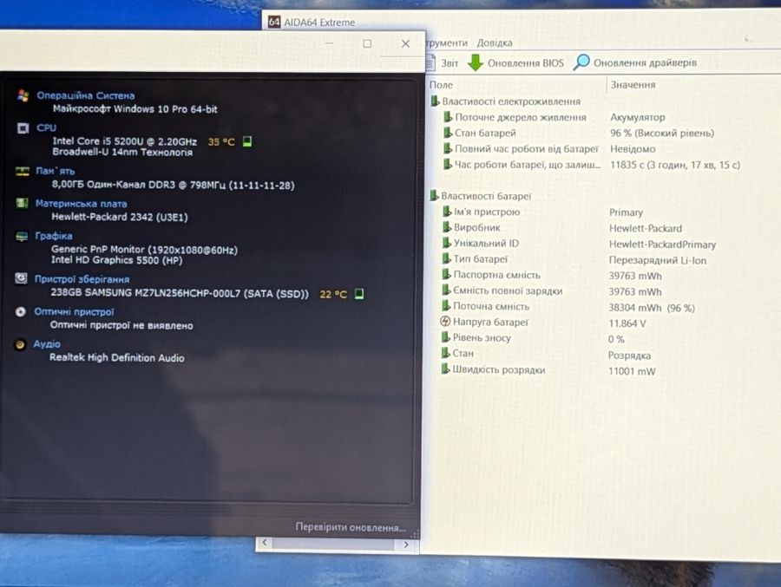Click the monitor icon beside Графіка
Viewport: 781px width, 587px height.
pos(22,236)
